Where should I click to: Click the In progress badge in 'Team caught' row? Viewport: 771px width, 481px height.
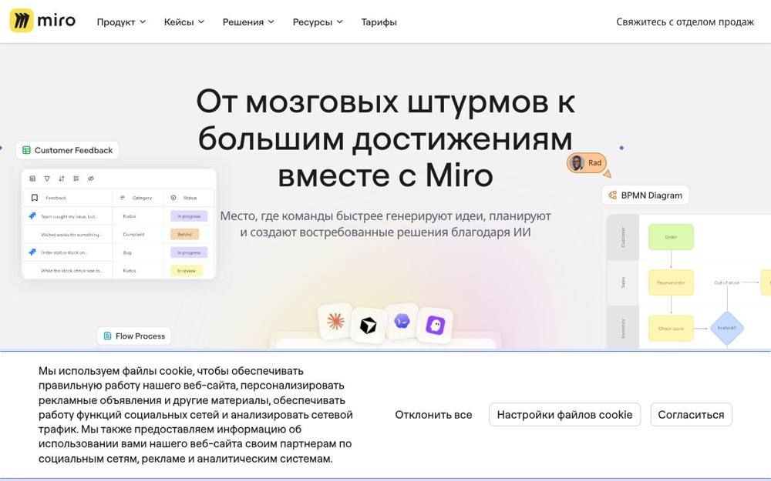tap(189, 216)
